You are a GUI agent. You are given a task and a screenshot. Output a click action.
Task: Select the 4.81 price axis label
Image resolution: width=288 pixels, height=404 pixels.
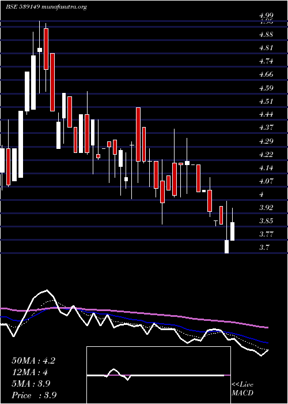coord(266,48)
